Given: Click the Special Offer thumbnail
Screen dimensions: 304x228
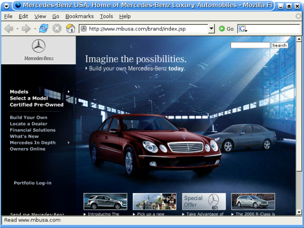Looking at the screenshot, I should pyautogui.click(x=204, y=202).
